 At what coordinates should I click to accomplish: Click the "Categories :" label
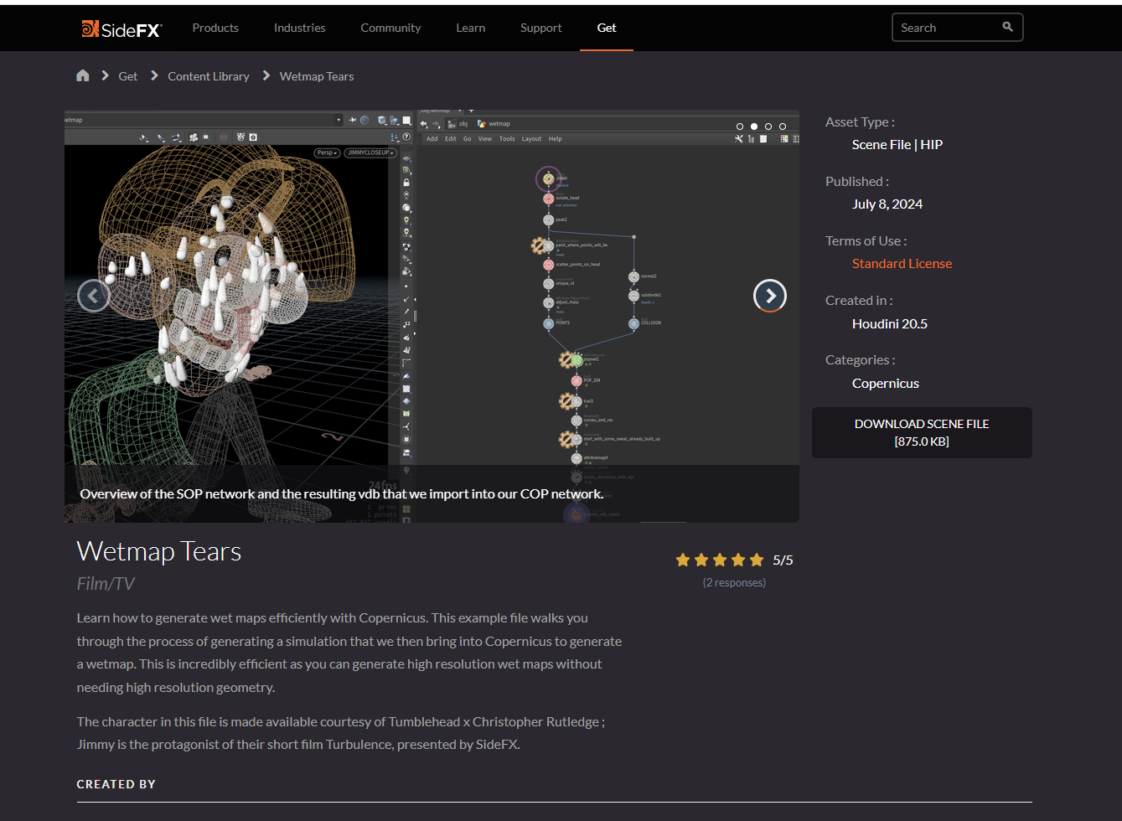coord(861,359)
